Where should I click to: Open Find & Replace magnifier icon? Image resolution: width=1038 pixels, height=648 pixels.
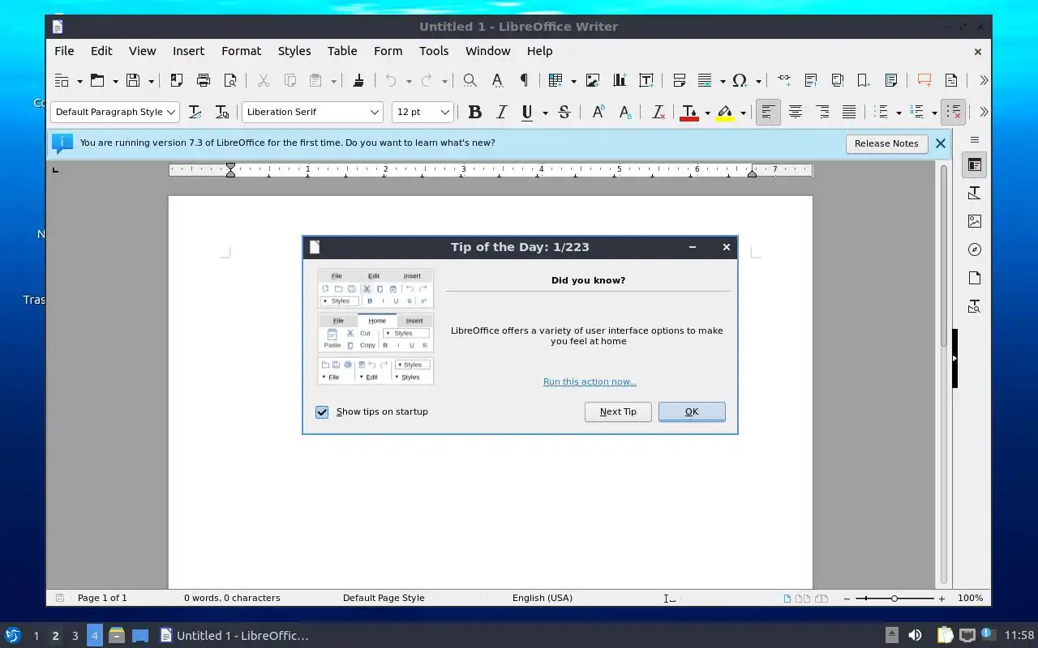(470, 80)
